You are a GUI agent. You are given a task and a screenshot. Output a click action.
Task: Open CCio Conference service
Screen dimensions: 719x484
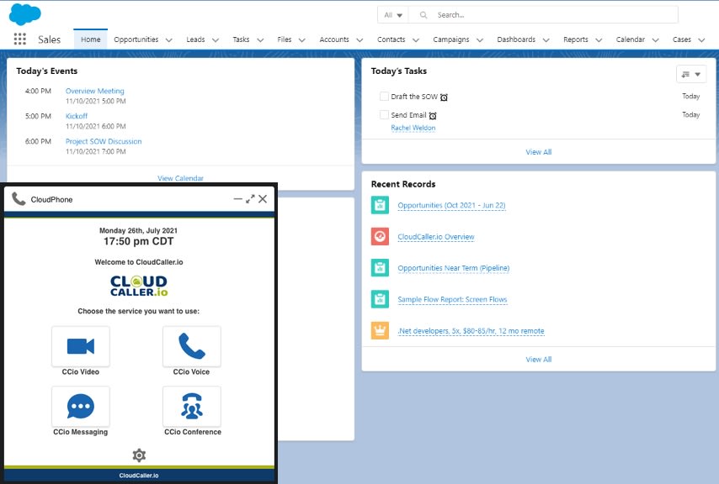pyautogui.click(x=192, y=406)
